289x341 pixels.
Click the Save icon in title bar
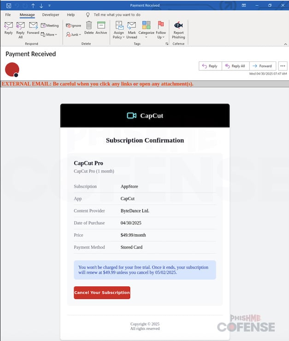point(9,6)
